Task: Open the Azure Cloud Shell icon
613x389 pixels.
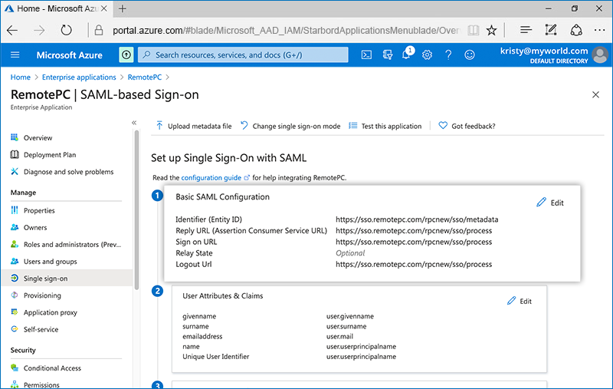Action: [367, 54]
